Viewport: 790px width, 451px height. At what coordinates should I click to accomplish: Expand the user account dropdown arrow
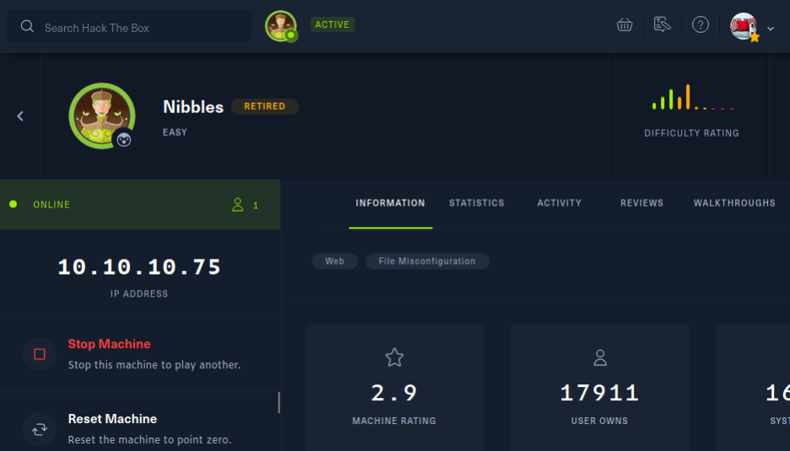coord(771,29)
